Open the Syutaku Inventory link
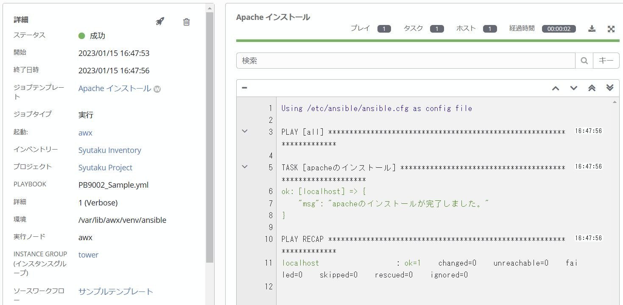Screen dimensions: 623x305 (109, 150)
